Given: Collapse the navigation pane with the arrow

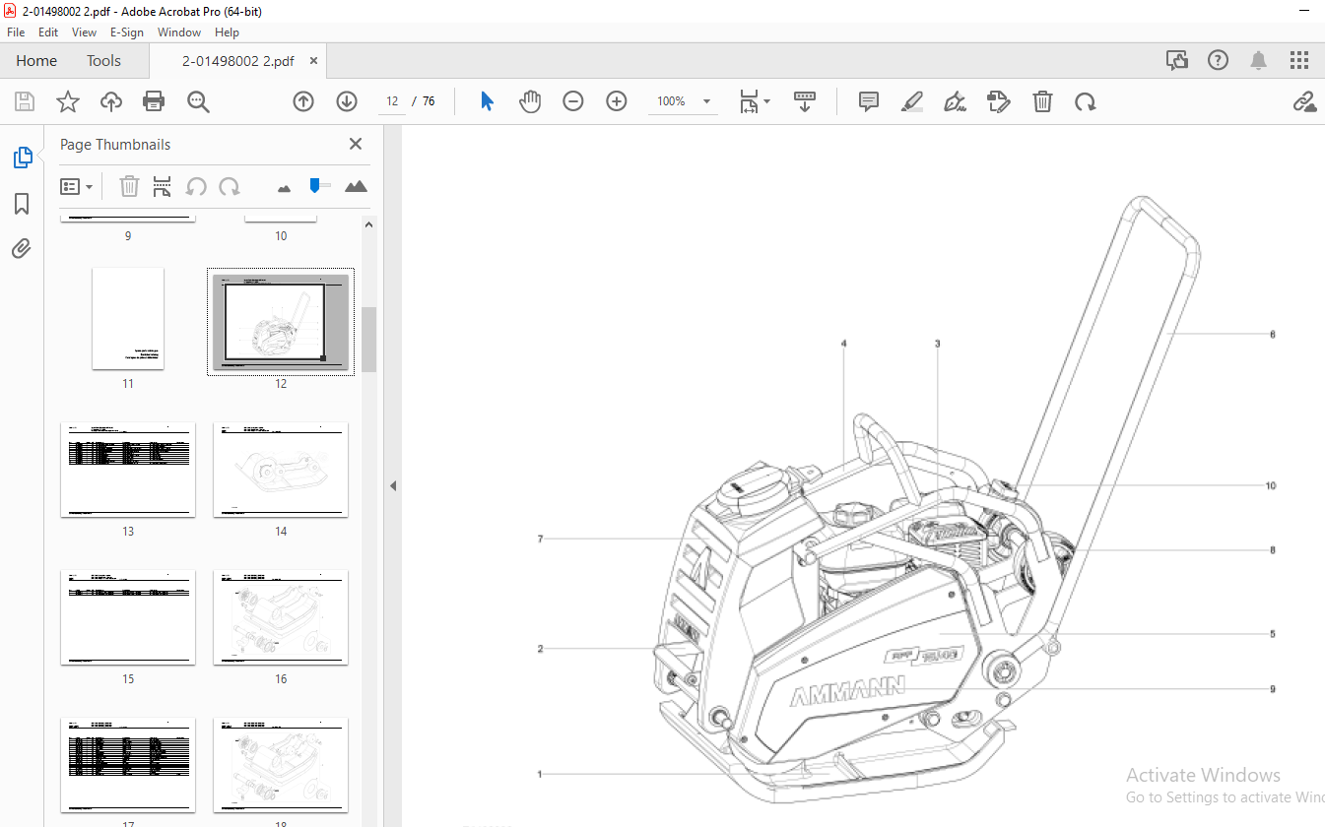Looking at the screenshot, I should tap(392, 485).
